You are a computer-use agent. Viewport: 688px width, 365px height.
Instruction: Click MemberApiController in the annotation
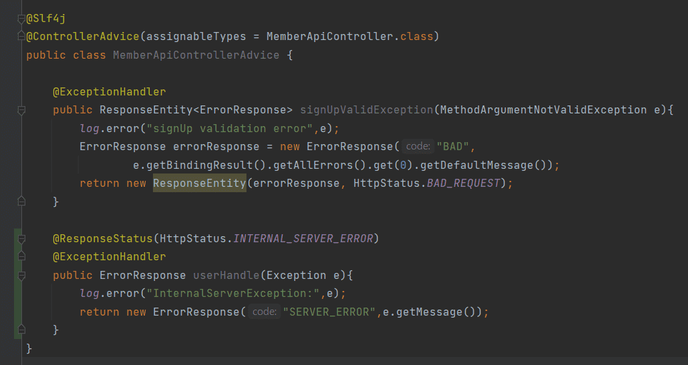[x=329, y=37]
